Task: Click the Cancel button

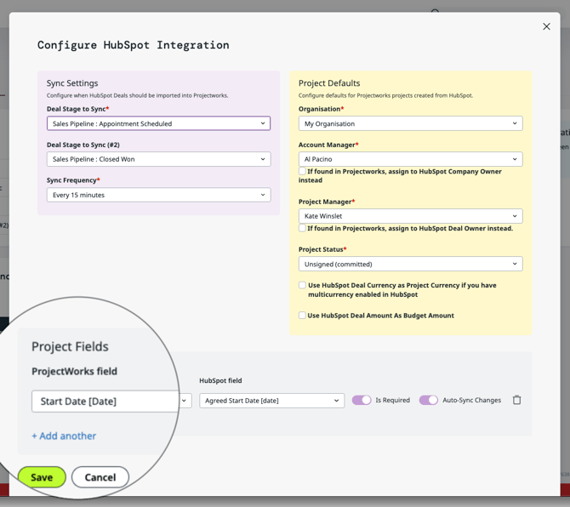Action: point(100,477)
